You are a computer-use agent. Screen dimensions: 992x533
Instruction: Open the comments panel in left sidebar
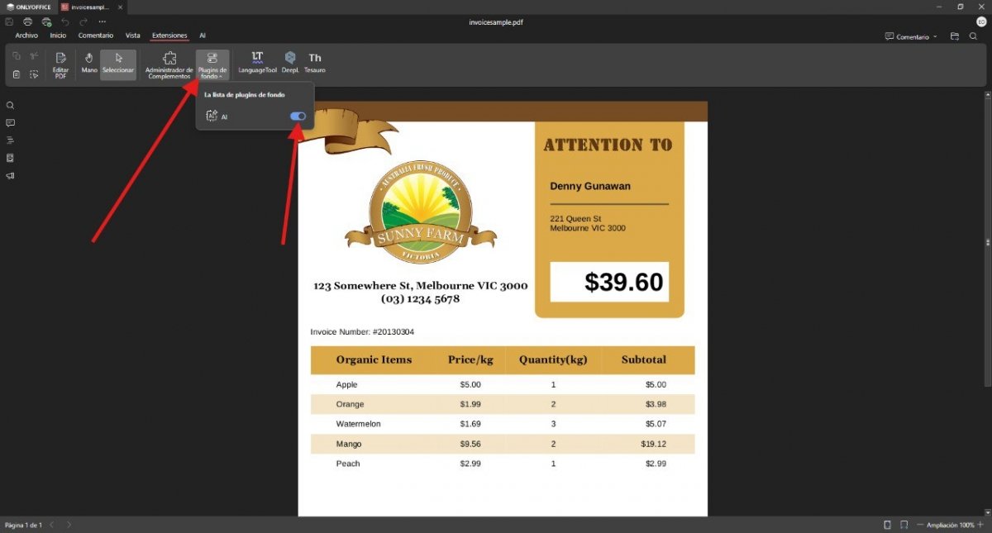(x=11, y=122)
